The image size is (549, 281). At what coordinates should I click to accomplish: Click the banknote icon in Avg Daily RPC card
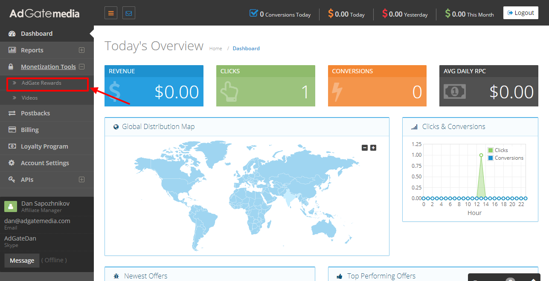click(x=455, y=92)
